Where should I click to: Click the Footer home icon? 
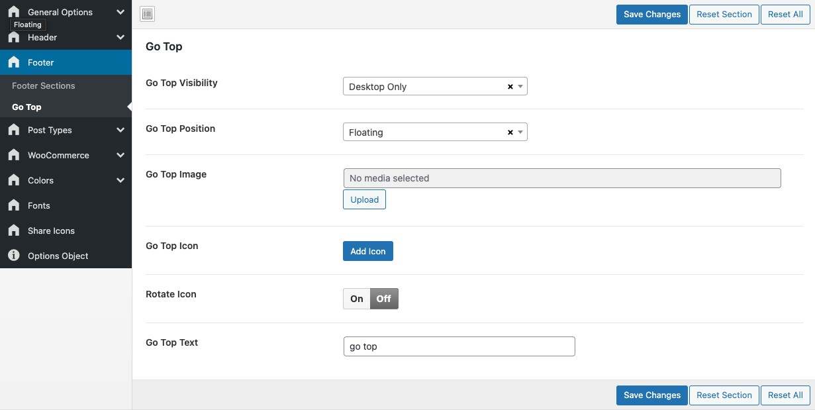tap(14, 62)
